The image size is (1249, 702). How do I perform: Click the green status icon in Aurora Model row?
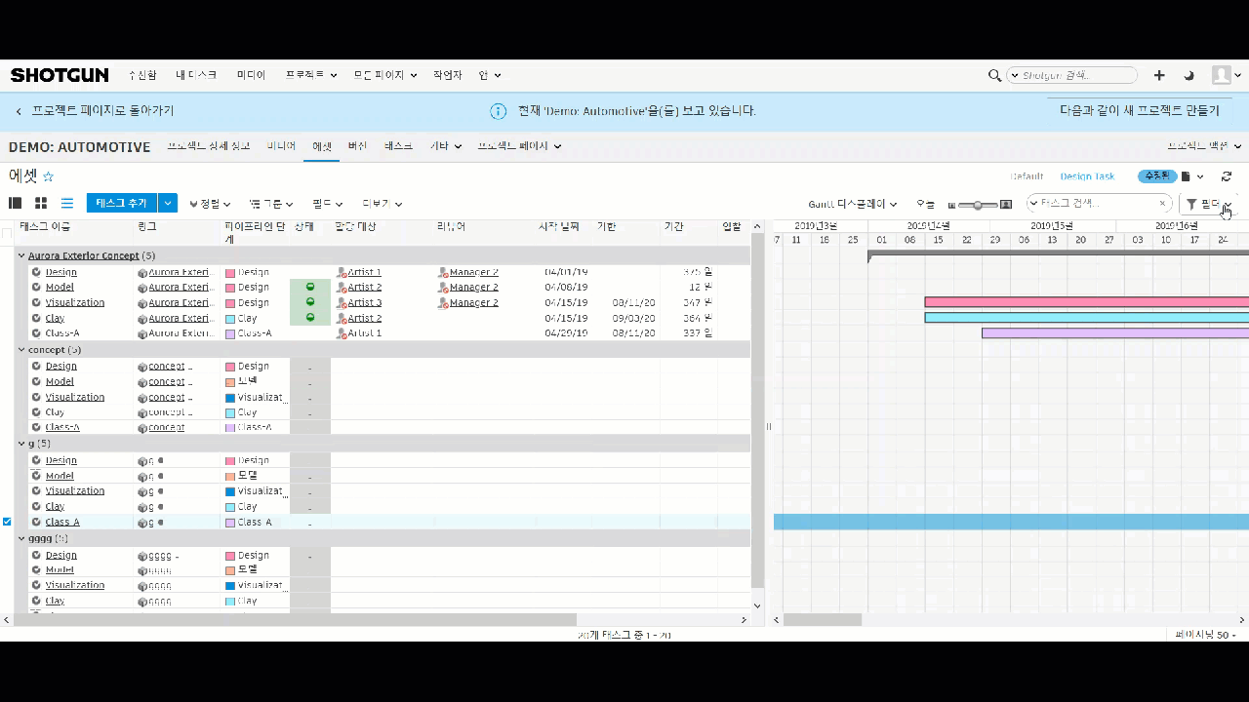pos(310,287)
